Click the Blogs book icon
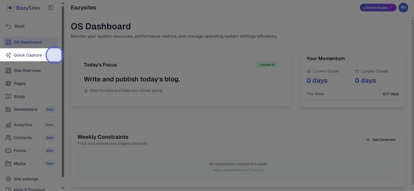 8,96
